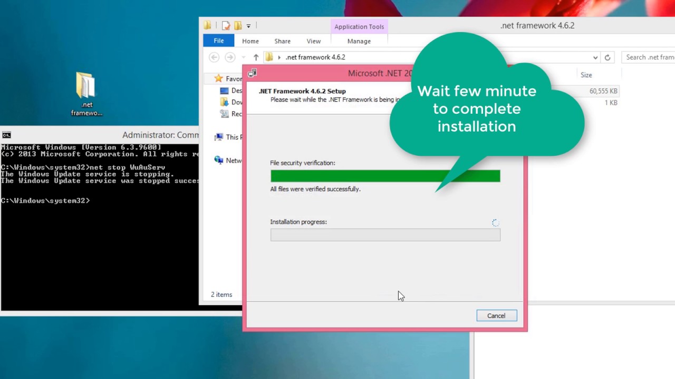Select This PC in navigation pane
Viewport: 675px width, 379px height.
[x=228, y=137]
